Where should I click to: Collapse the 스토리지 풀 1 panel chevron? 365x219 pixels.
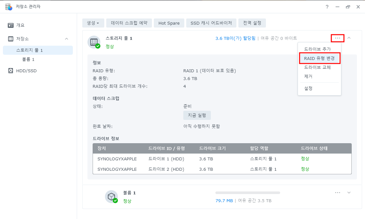(x=349, y=38)
